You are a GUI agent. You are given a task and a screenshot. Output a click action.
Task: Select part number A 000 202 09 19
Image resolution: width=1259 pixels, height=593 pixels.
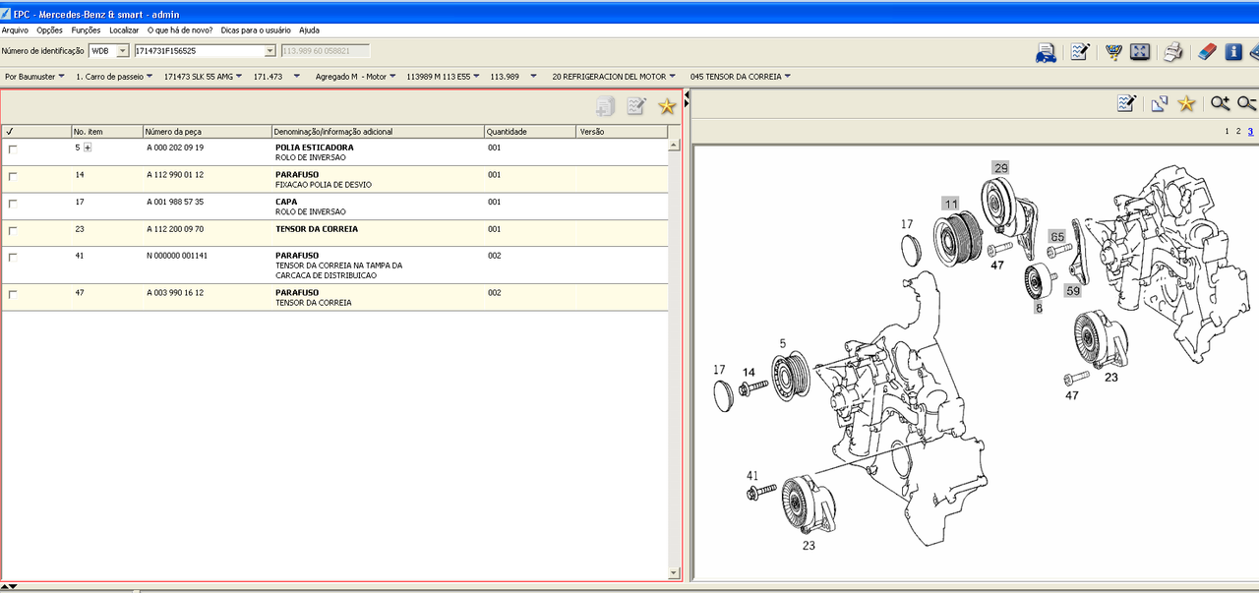coord(175,148)
